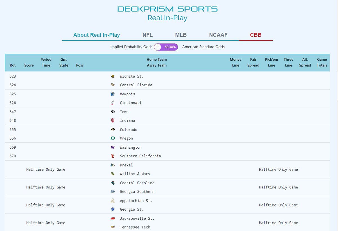Click the Implied Probability Odds label
The width and height of the screenshot is (338, 231).
pos(131,47)
